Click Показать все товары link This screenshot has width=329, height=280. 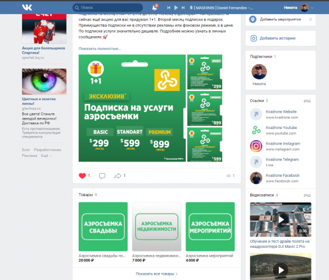156,274
